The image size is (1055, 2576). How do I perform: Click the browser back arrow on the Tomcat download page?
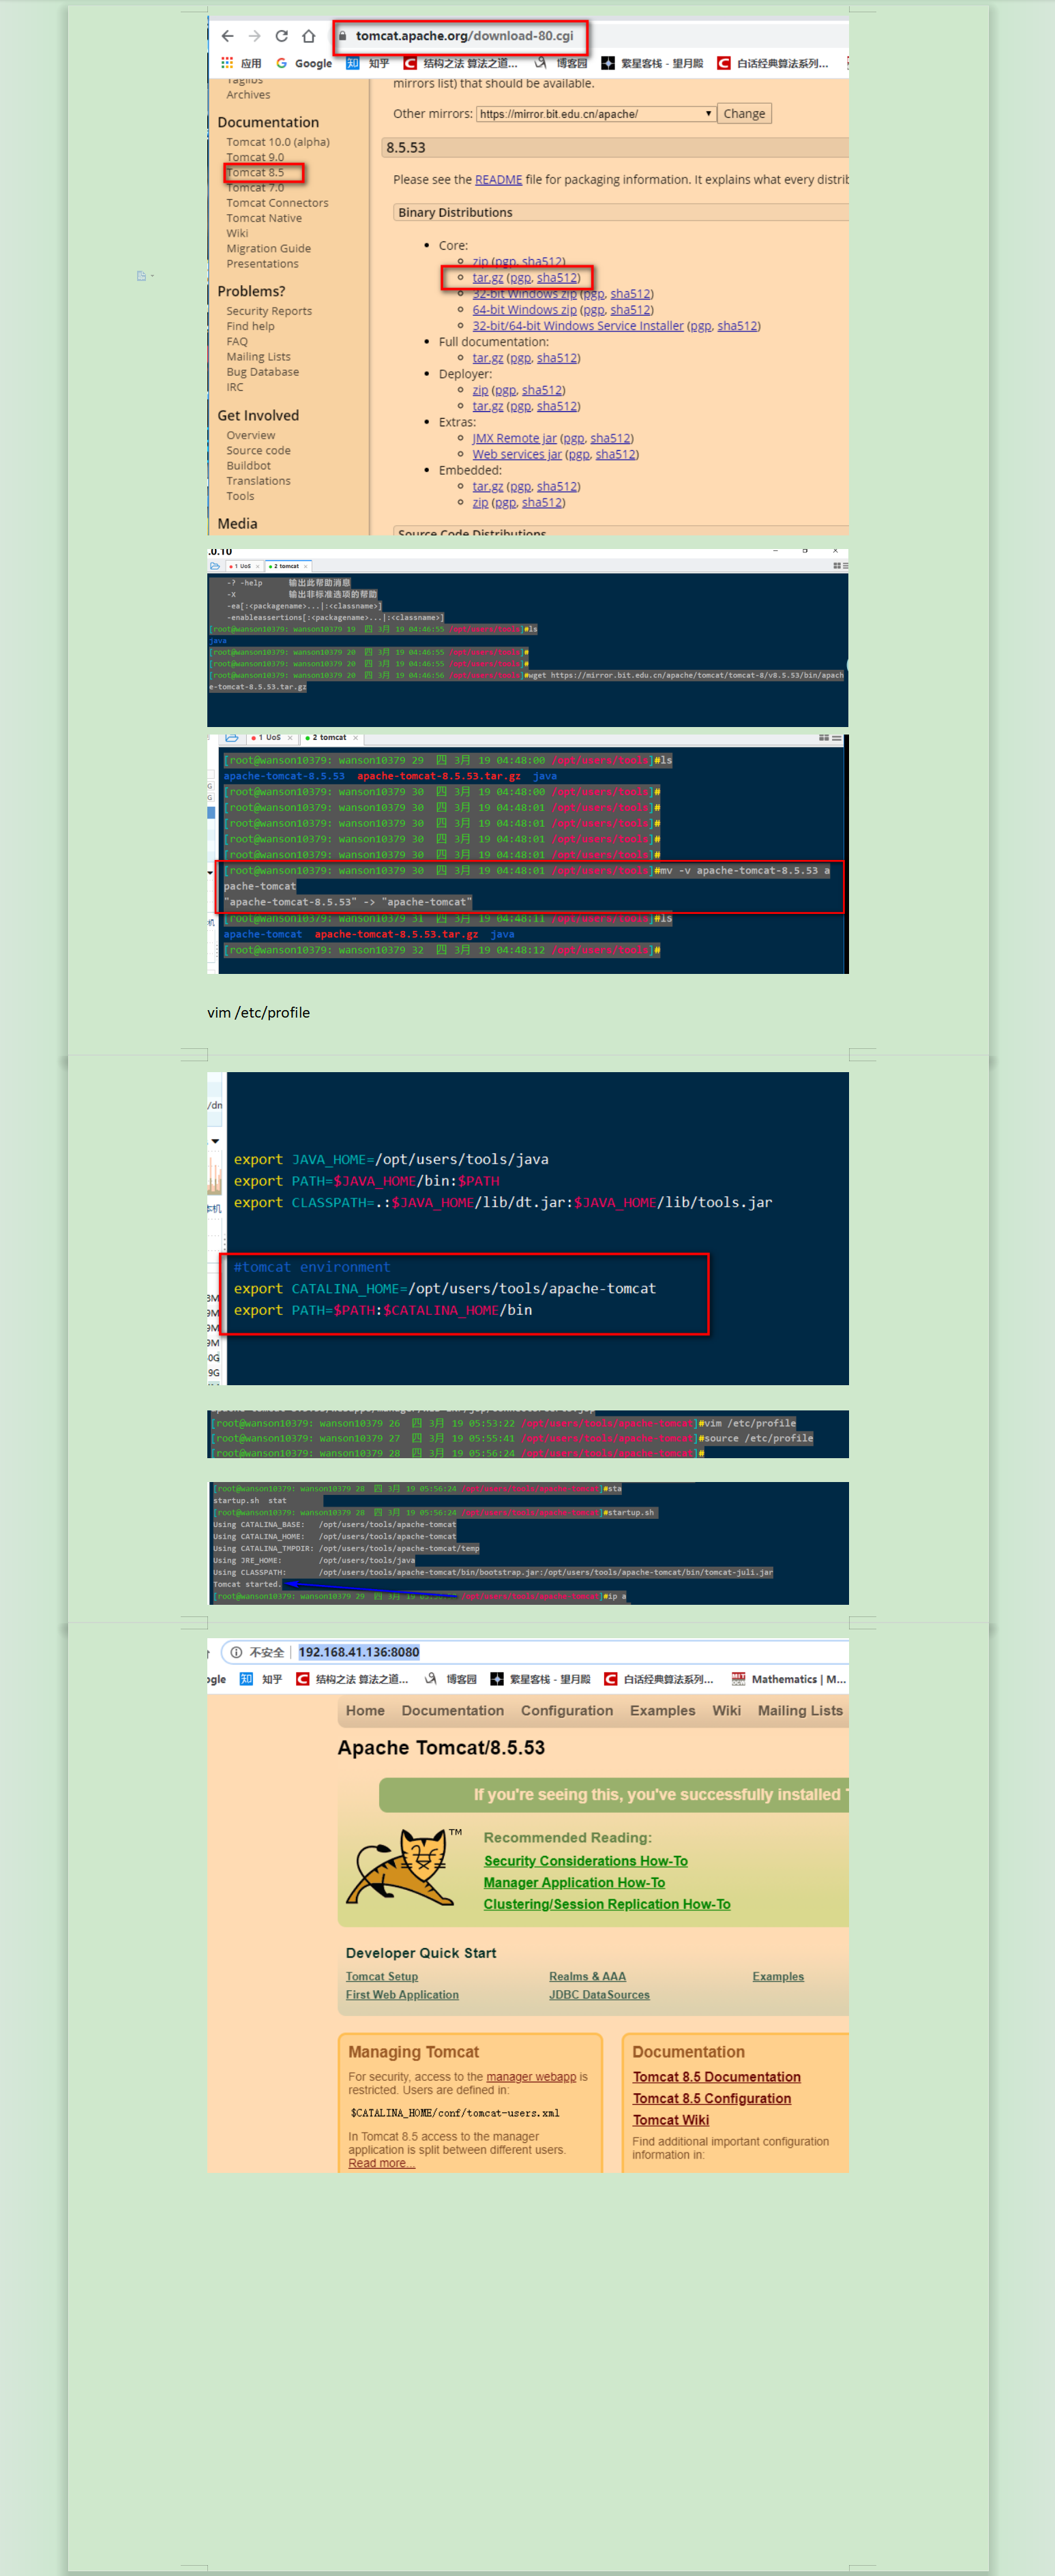228,36
